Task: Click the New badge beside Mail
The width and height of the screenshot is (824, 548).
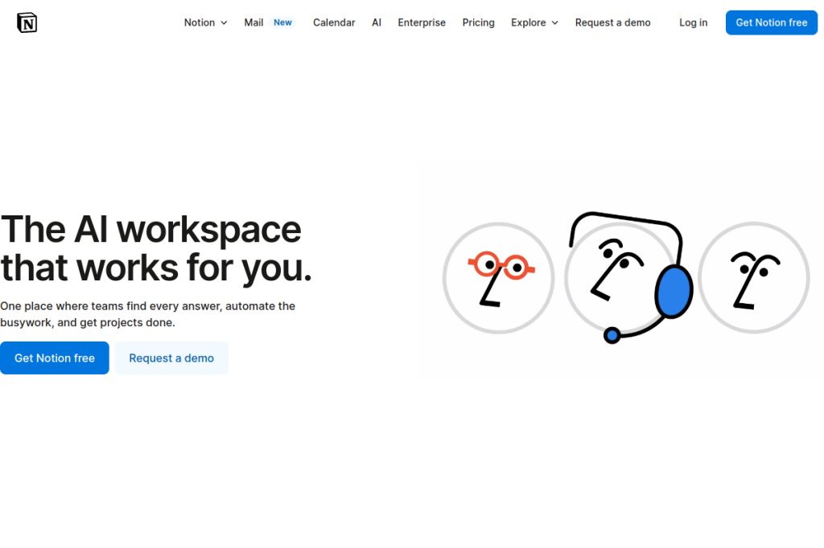Action: (x=282, y=22)
